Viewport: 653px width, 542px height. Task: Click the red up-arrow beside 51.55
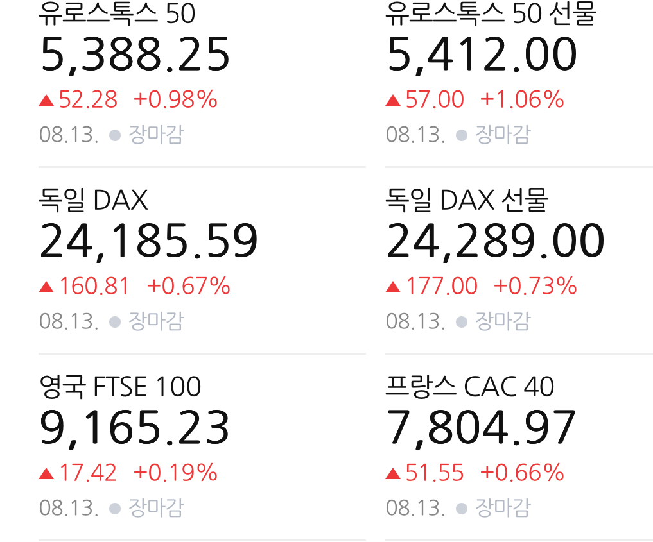(393, 474)
